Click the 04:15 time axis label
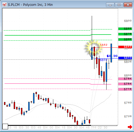 click(61, 127)
